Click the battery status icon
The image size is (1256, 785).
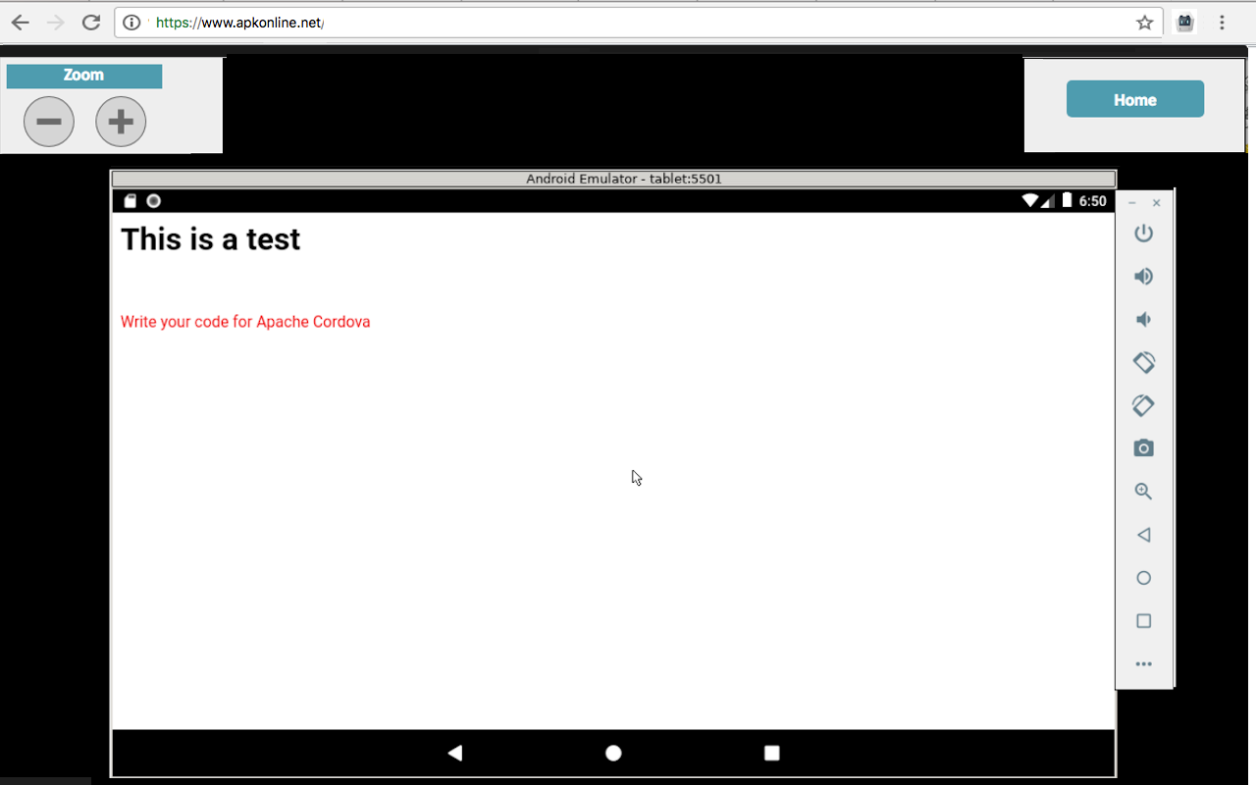1068,201
